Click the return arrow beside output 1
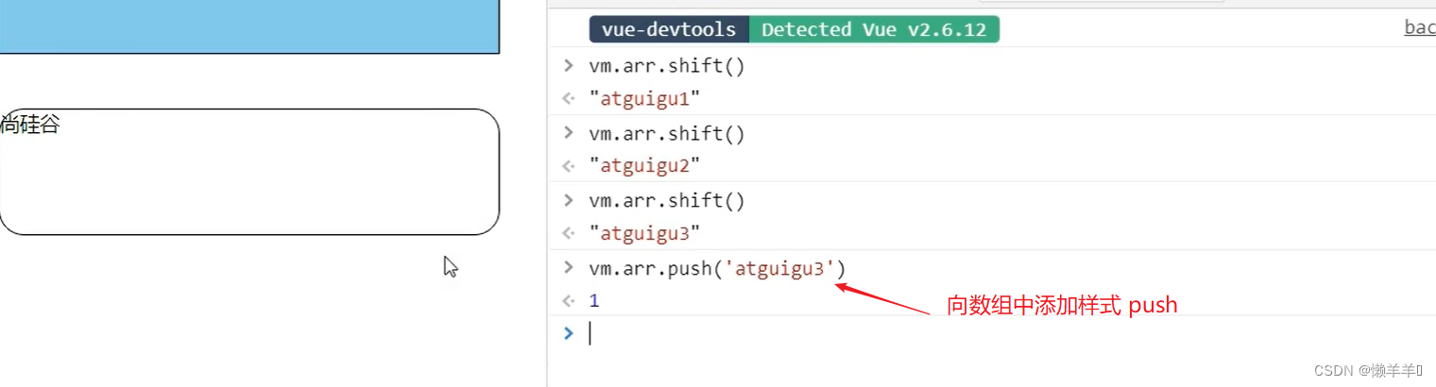The width and height of the screenshot is (1436, 387). click(x=568, y=301)
